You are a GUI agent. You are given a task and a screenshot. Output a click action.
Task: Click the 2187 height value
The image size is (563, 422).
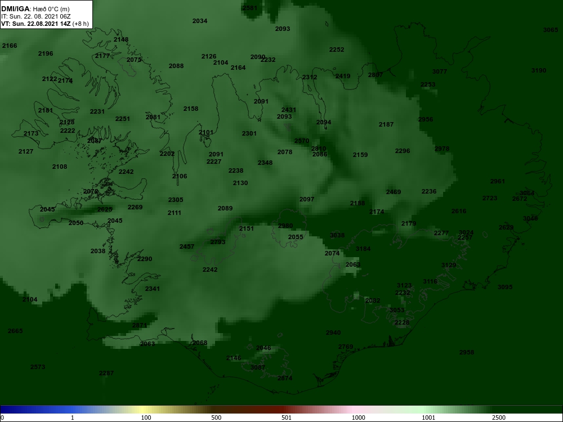(386, 124)
